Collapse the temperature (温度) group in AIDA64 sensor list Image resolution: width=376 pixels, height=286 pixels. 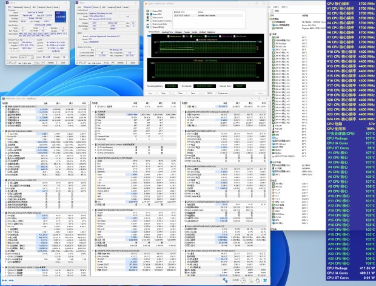click(270, 35)
